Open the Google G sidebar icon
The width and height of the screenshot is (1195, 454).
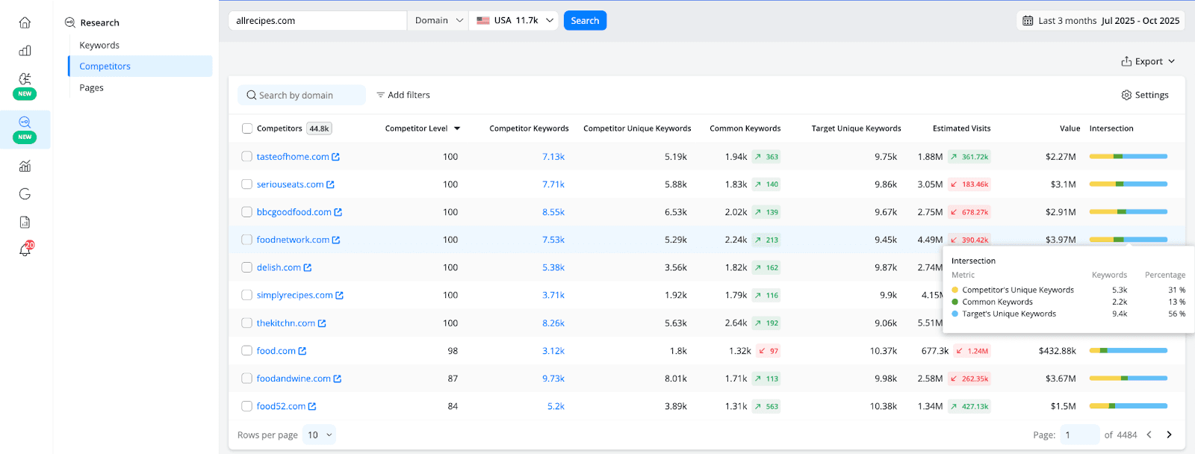pyautogui.click(x=25, y=194)
